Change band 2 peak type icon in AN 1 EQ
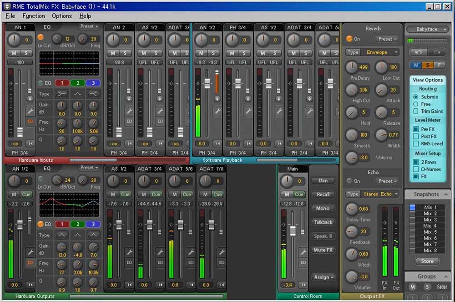Screen dimensions: 455x302 tap(77, 94)
